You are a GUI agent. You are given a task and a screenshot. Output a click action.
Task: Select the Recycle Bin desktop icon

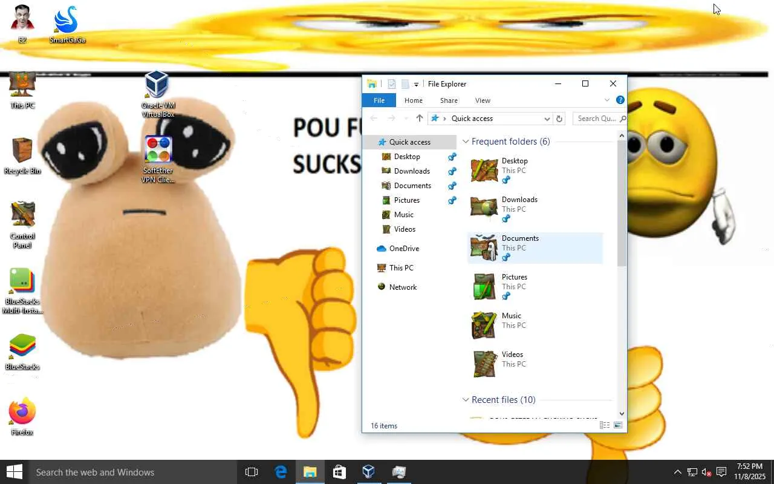coord(22,155)
